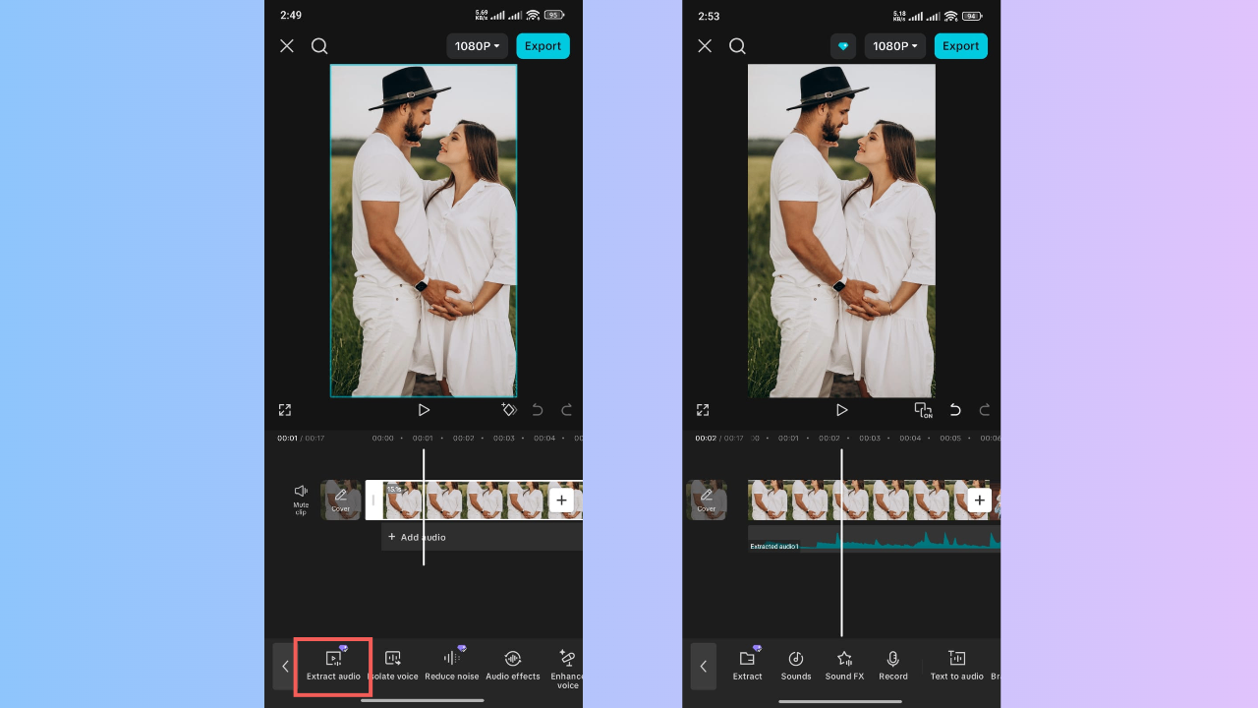Enter fullscreen preview on the right phone
Image resolution: width=1258 pixels, height=708 pixels.
pos(703,410)
